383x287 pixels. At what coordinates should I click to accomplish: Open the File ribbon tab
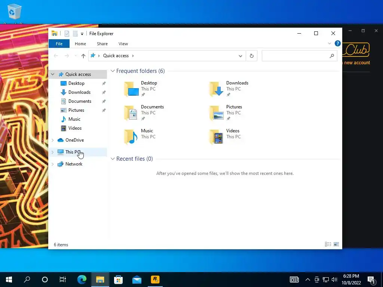59,44
